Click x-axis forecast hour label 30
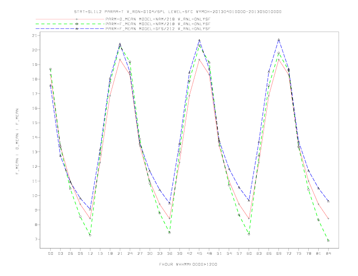This screenshot has width=358, height=276. (150, 253)
